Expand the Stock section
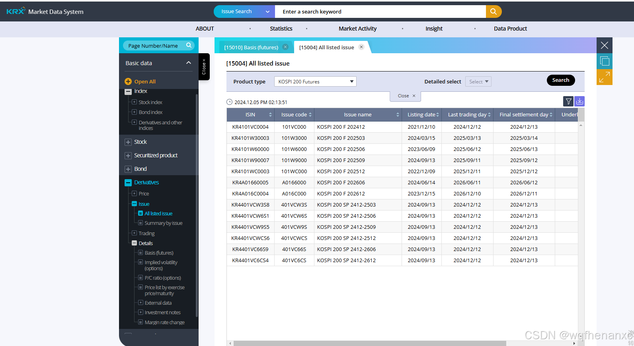The width and height of the screenshot is (634, 346). pyautogui.click(x=128, y=142)
